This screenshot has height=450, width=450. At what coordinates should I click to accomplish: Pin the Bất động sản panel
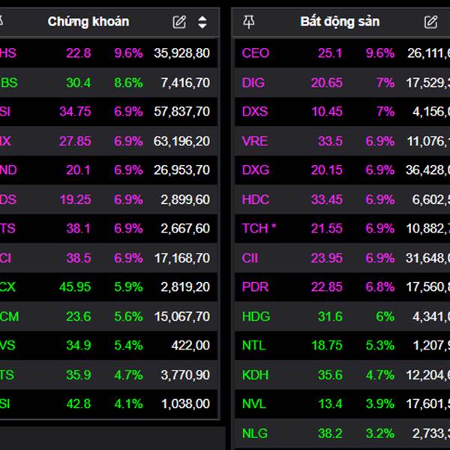tap(249, 22)
